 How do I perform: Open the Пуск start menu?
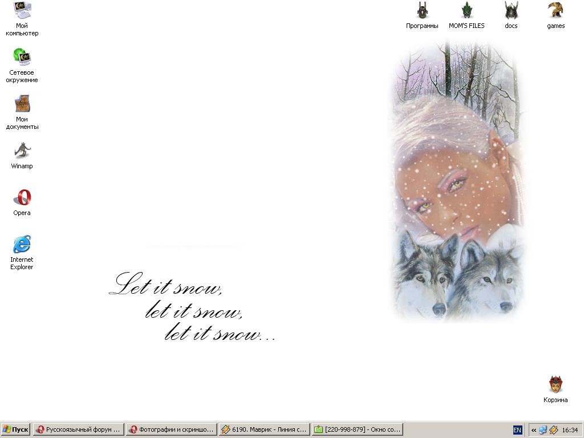coord(15,429)
